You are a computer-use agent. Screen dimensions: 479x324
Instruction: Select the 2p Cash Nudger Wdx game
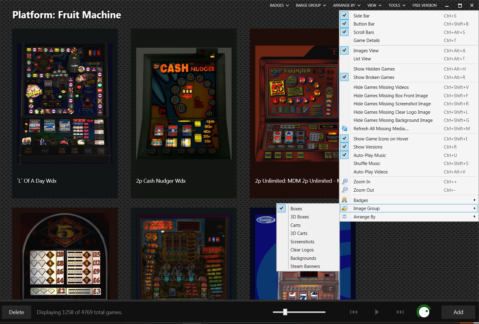coord(184,113)
